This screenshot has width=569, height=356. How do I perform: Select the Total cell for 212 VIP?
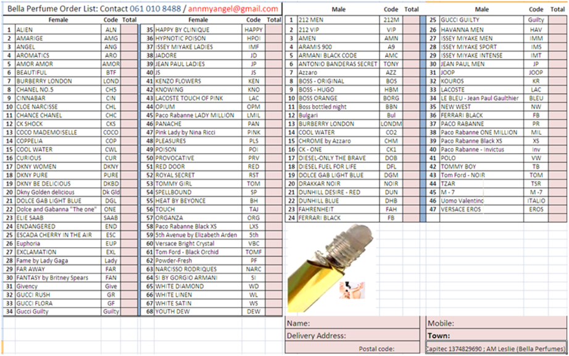point(411,30)
